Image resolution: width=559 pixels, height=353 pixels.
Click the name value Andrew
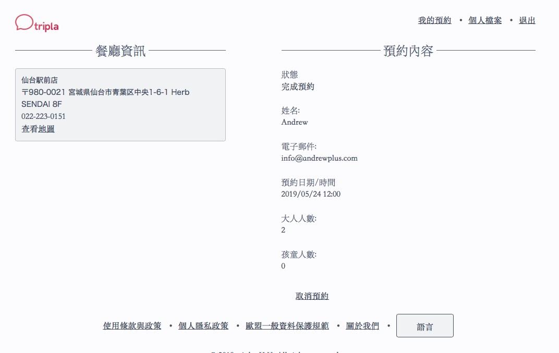[295, 122]
